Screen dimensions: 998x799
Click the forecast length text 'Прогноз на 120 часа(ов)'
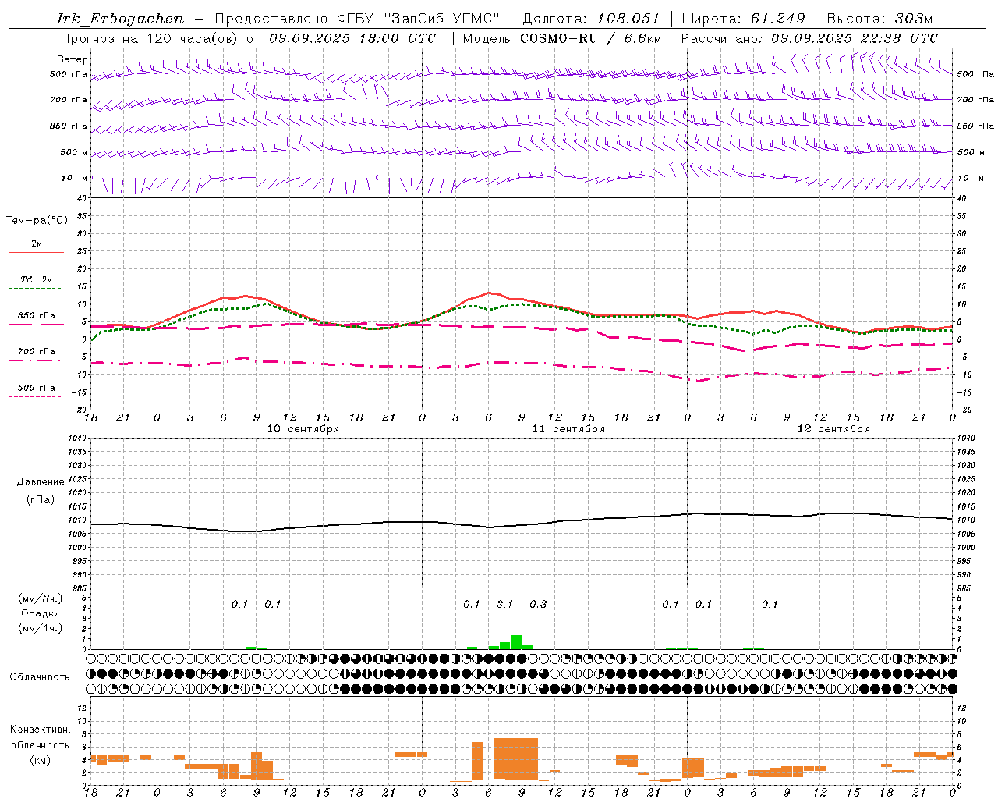(x=150, y=38)
